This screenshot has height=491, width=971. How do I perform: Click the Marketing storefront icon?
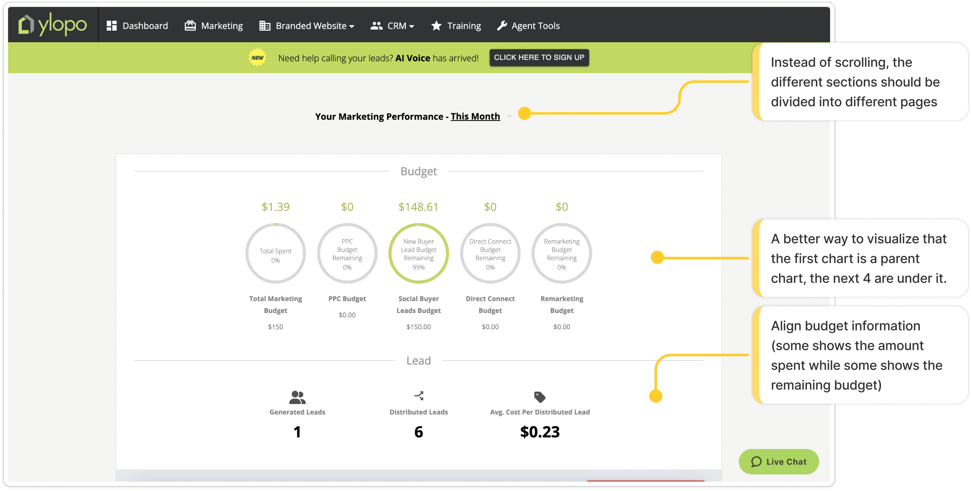point(190,26)
